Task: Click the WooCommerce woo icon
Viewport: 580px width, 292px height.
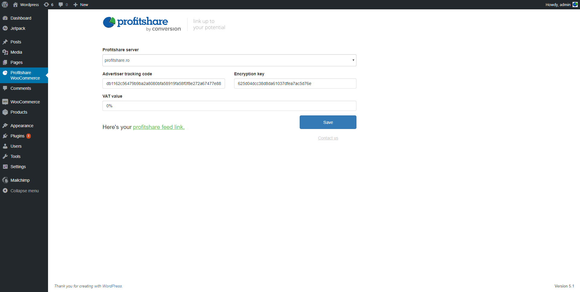Action: coord(5,102)
